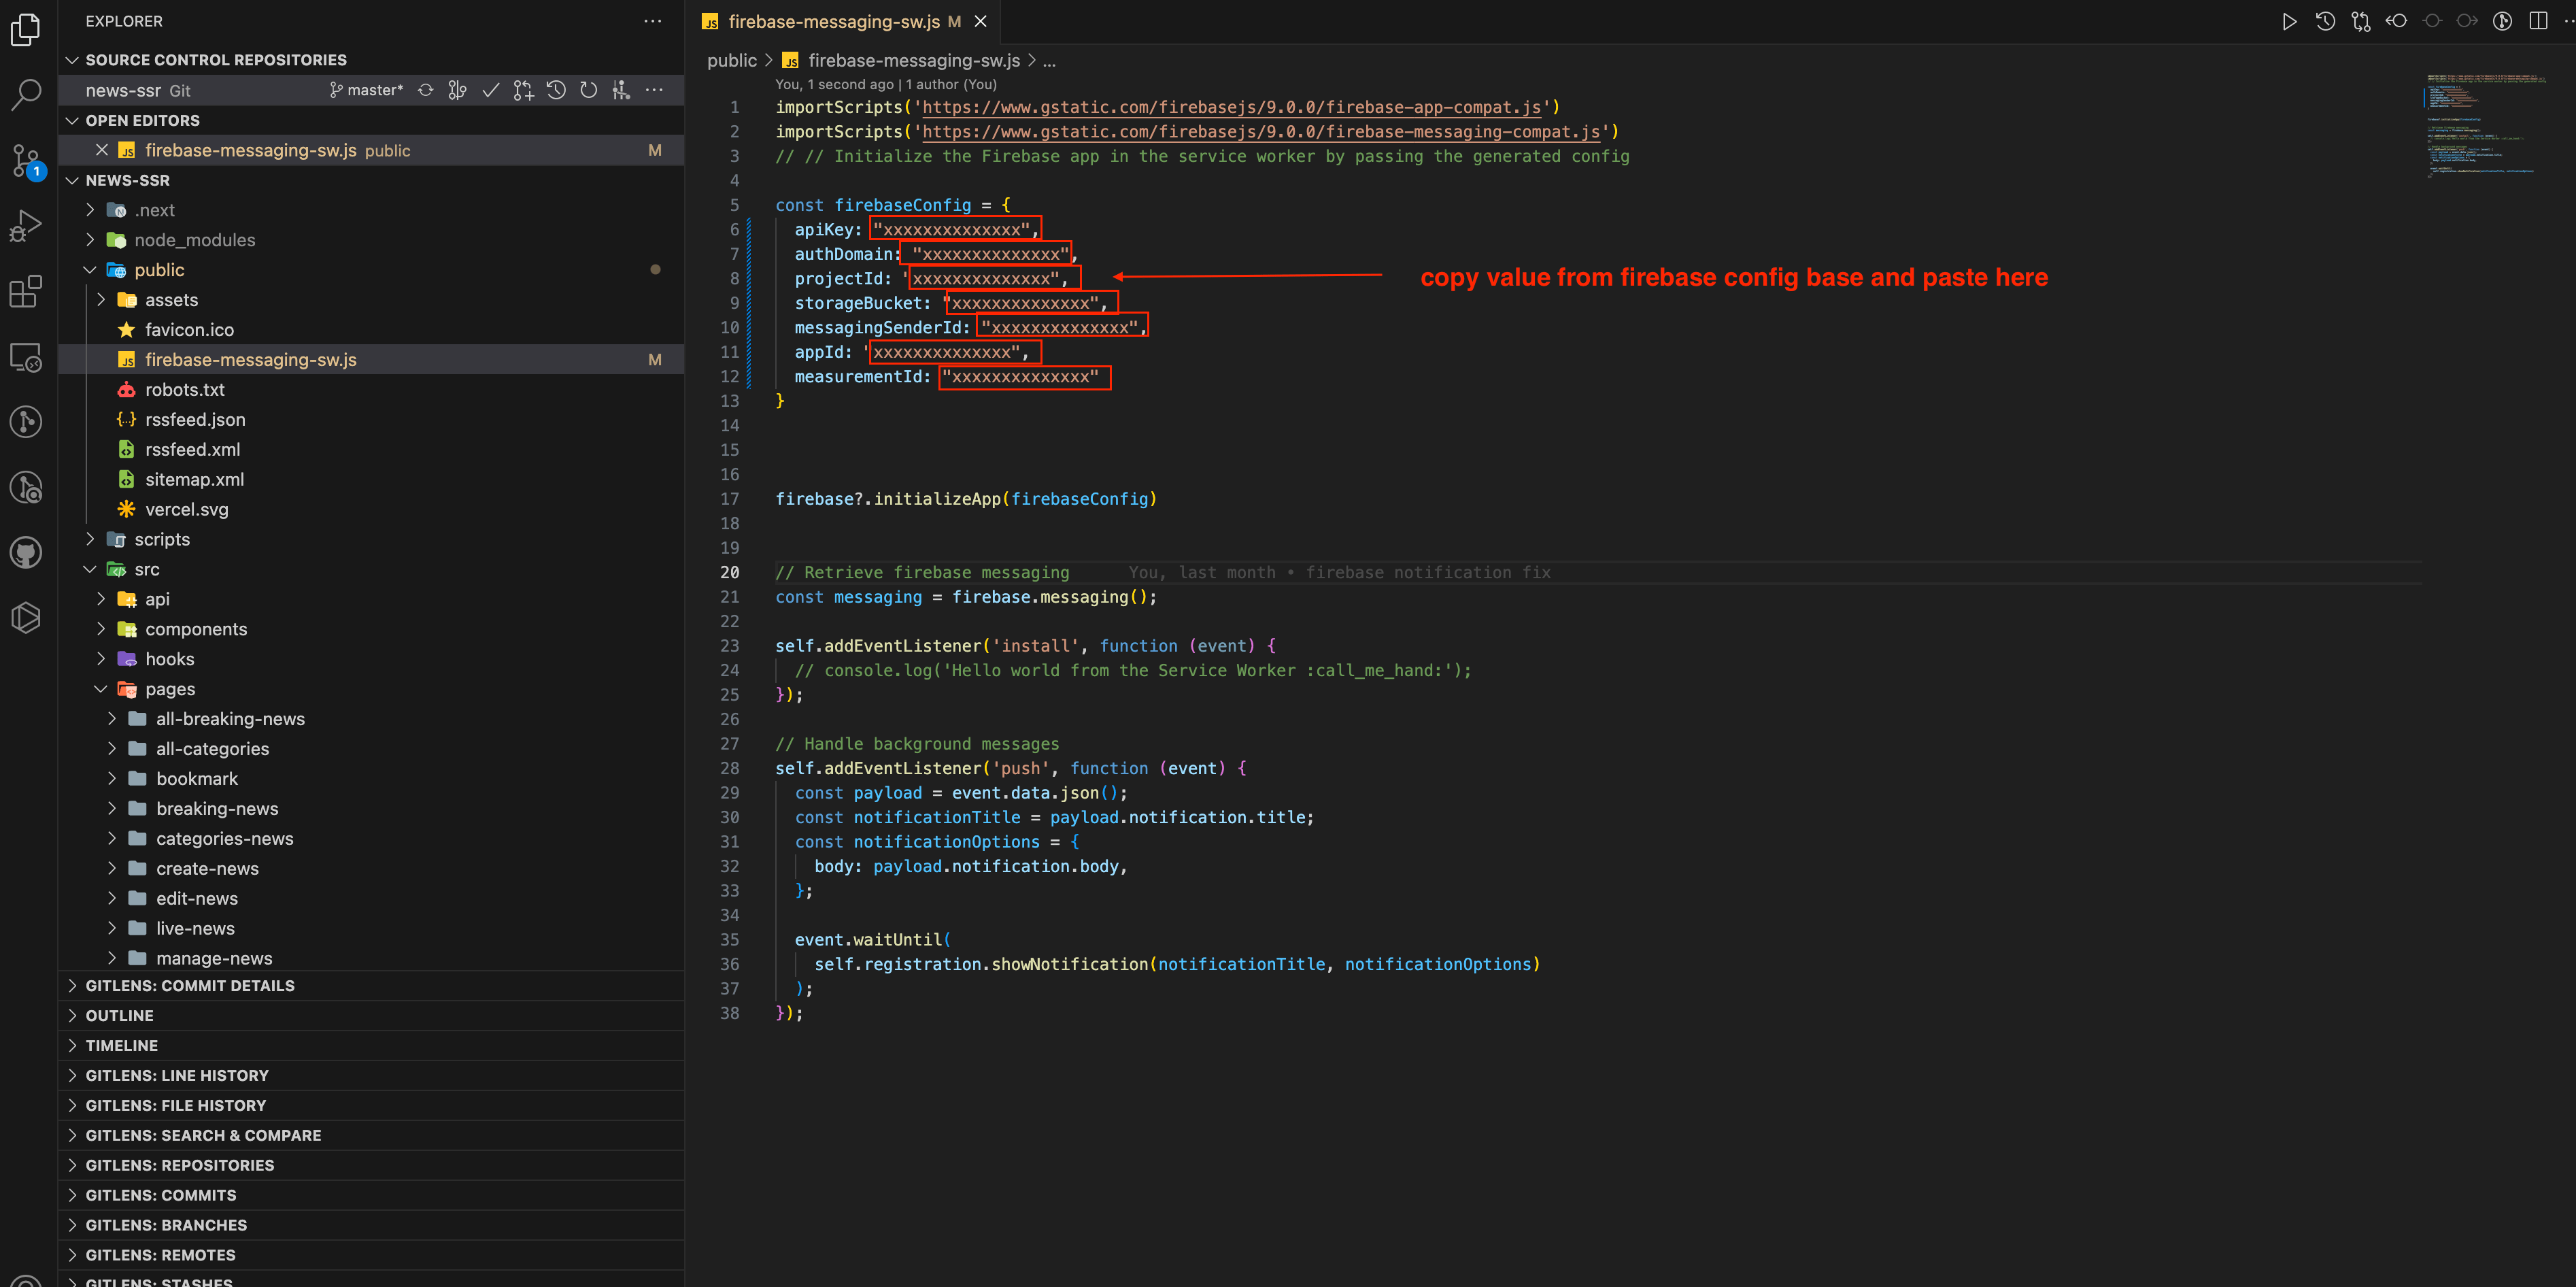Open the Search view in activity bar
Image resolution: width=2576 pixels, height=1287 pixels.
pos(26,94)
